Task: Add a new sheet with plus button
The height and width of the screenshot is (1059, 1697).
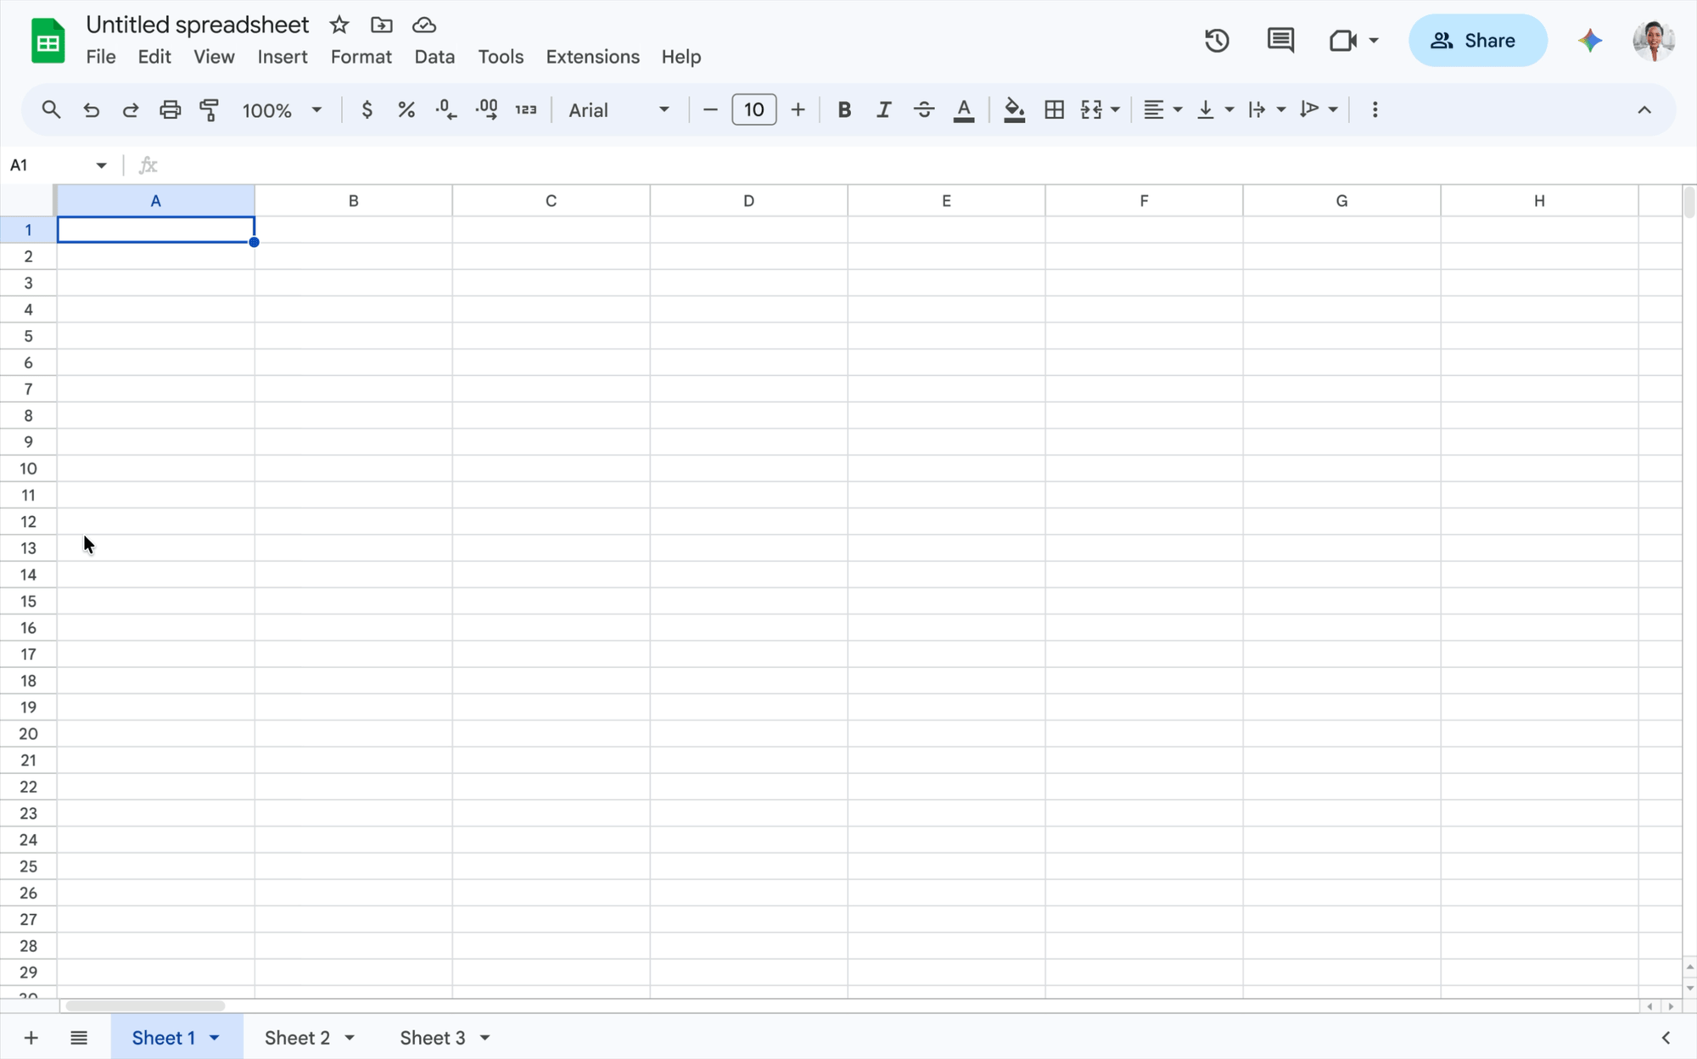Action: (31, 1038)
